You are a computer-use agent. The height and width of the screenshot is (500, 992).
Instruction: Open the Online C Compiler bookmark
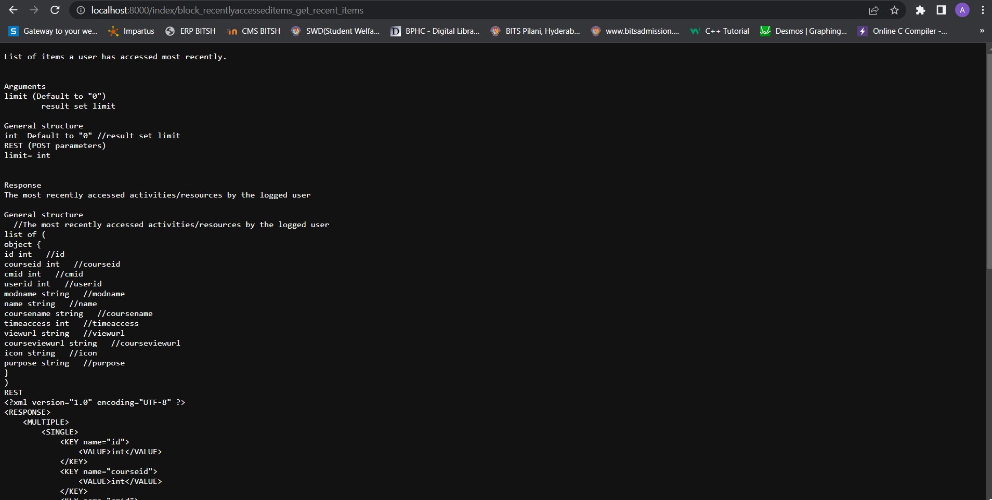coord(904,31)
